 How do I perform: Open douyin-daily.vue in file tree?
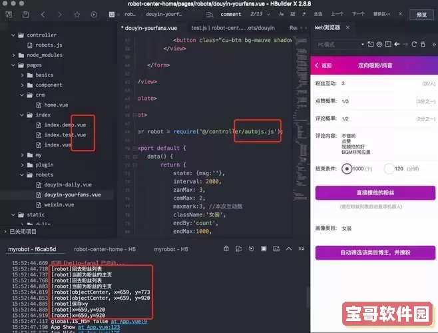68,184
